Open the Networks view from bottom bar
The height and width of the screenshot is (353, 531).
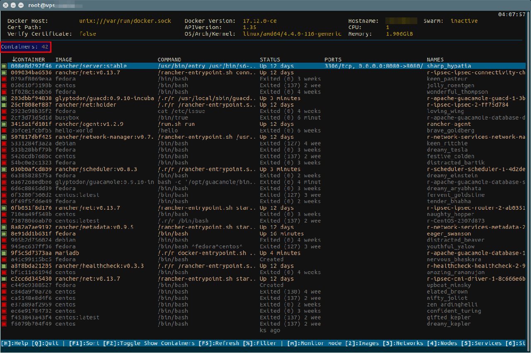click(x=403, y=343)
